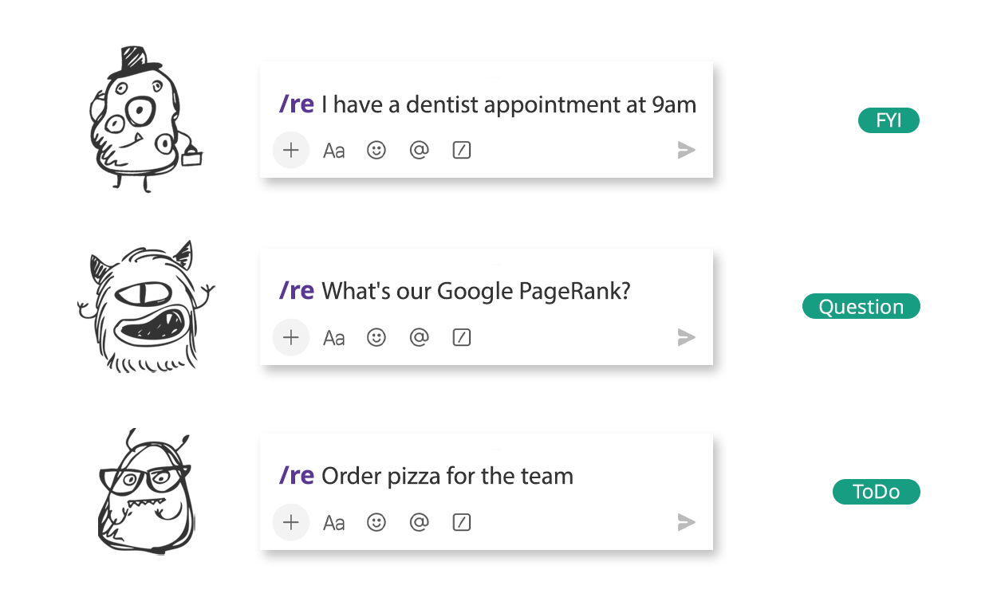Click the slash command icon in the pizza message box

(x=462, y=522)
